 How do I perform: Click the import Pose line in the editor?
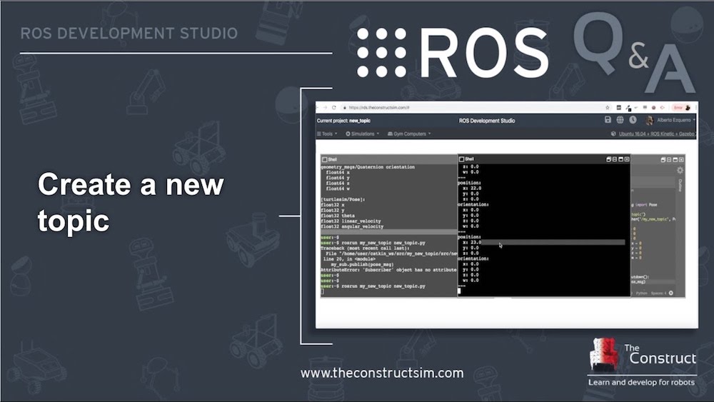[x=645, y=205]
